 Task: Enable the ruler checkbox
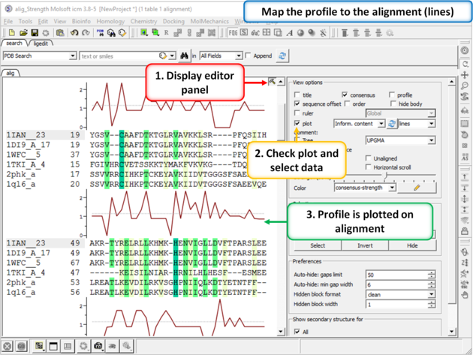tap(298, 114)
